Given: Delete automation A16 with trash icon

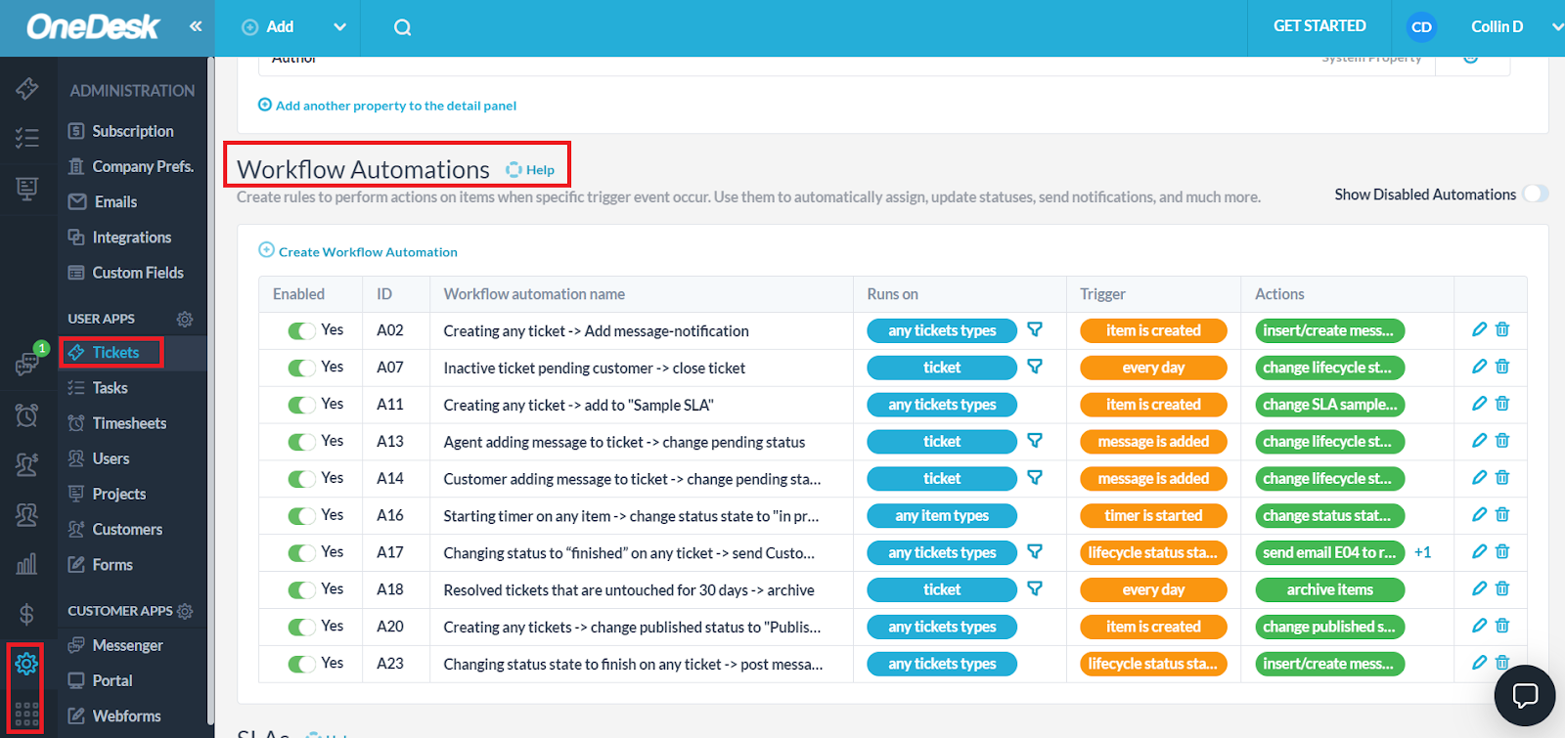Looking at the screenshot, I should [x=1502, y=515].
